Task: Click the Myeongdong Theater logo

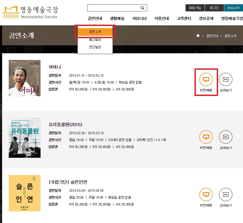Action: (x=30, y=12)
